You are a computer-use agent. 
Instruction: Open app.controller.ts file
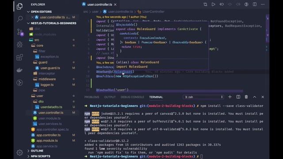click(x=48, y=135)
